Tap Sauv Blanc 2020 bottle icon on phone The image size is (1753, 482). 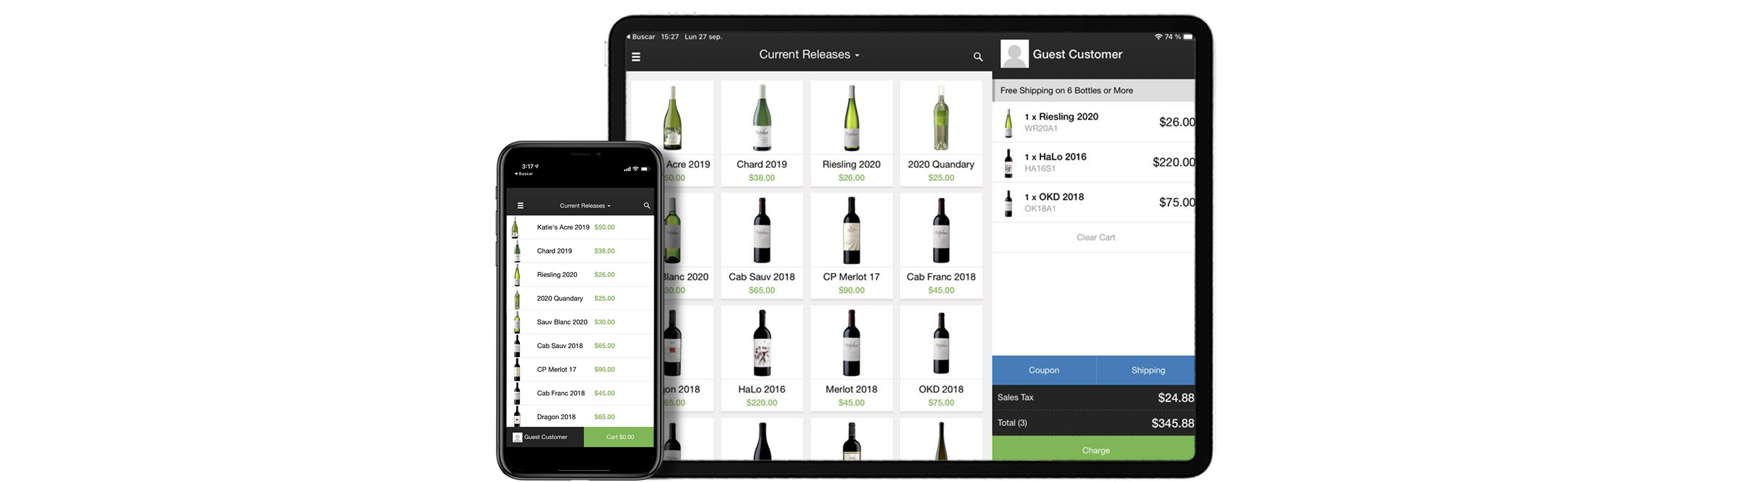[x=517, y=322]
